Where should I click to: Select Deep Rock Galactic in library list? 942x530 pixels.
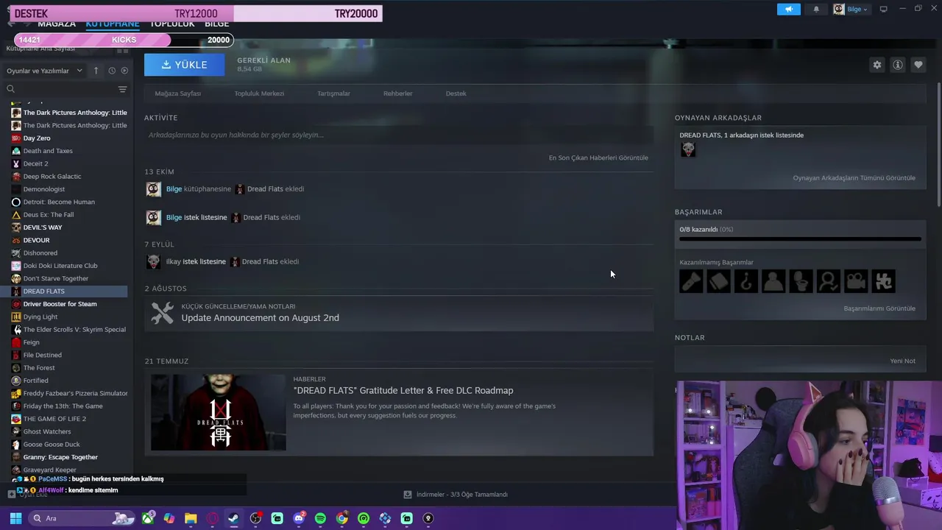[x=52, y=177]
